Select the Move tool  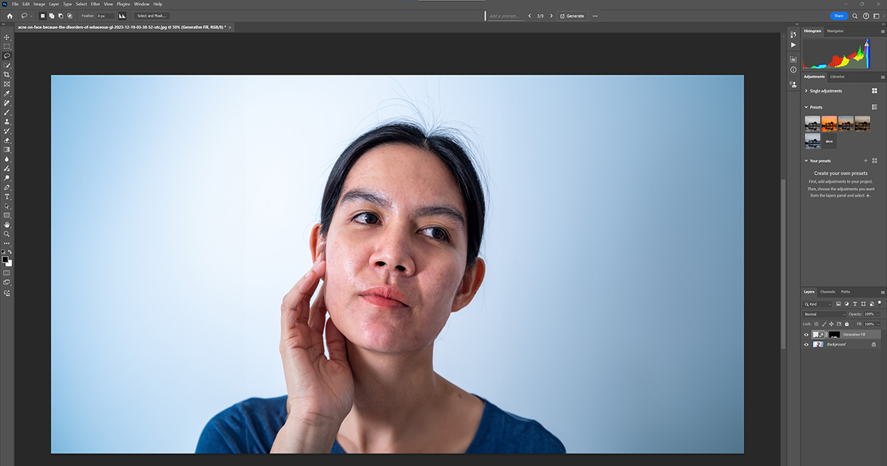tap(7, 37)
